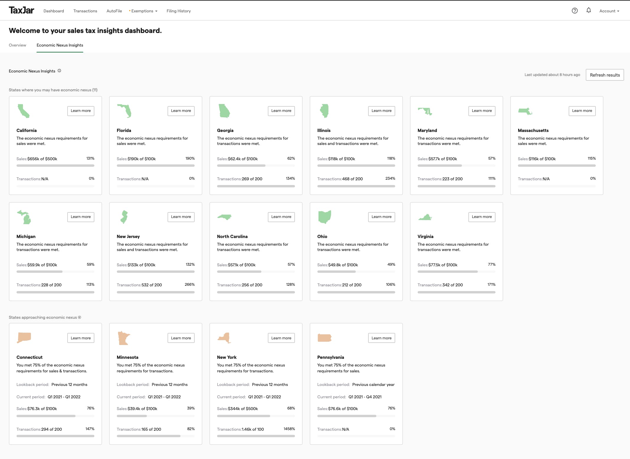Click the Illinois state map icon
Image resolution: width=630 pixels, height=459 pixels.
tap(324, 111)
